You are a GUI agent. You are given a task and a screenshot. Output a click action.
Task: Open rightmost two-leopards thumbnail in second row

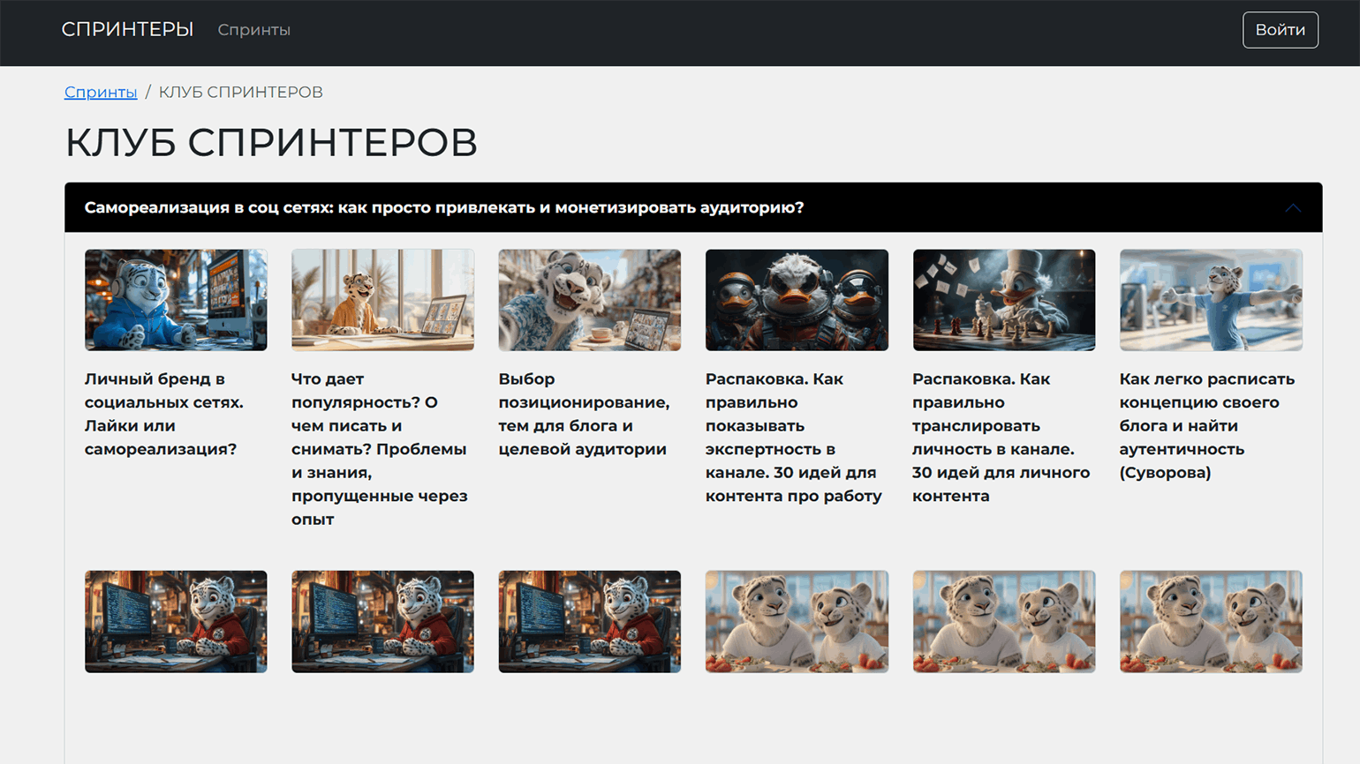click(1211, 621)
